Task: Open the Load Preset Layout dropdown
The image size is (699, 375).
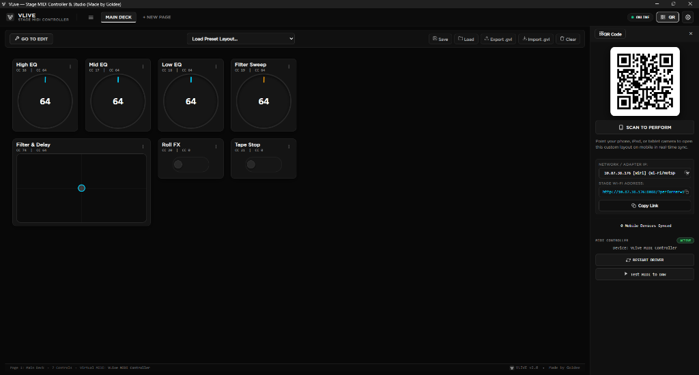Action: [241, 39]
